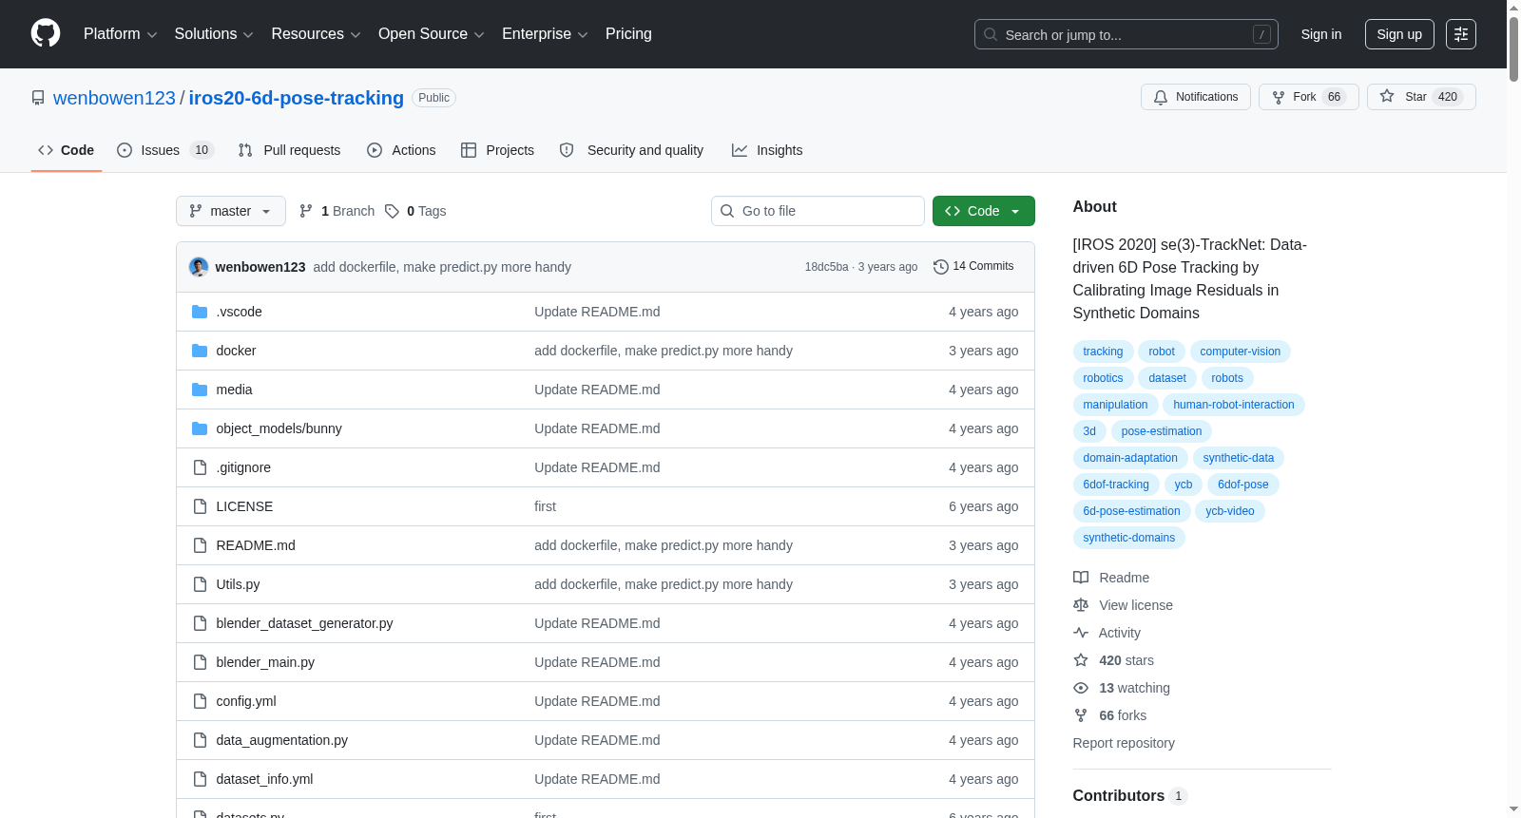Viewport: 1521px width, 818px height.
Task: Click the Readme book icon in About
Action: (1081, 578)
